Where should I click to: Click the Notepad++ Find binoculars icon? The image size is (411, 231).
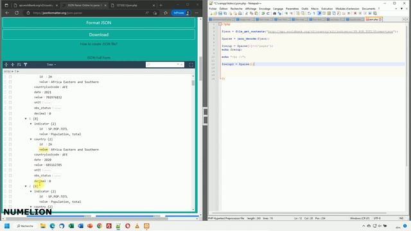point(274,13)
